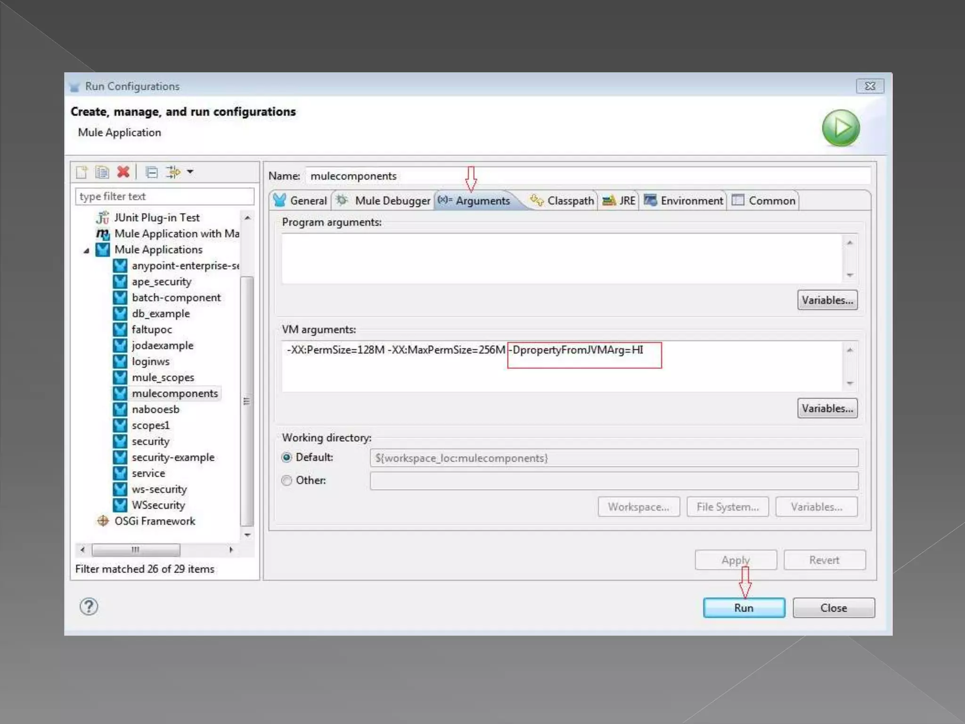The width and height of the screenshot is (965, 724).
Task: Delete selected configuration with red X icon
Action: (x=123, y=172)
